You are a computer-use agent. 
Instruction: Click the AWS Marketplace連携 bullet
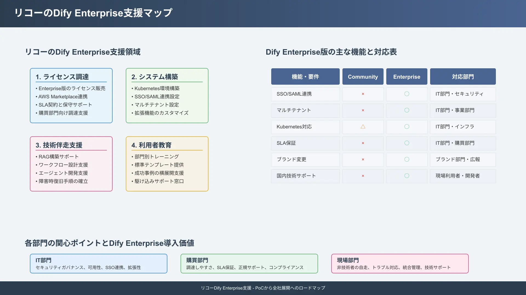pyautogui.click(x=62, y=97)
